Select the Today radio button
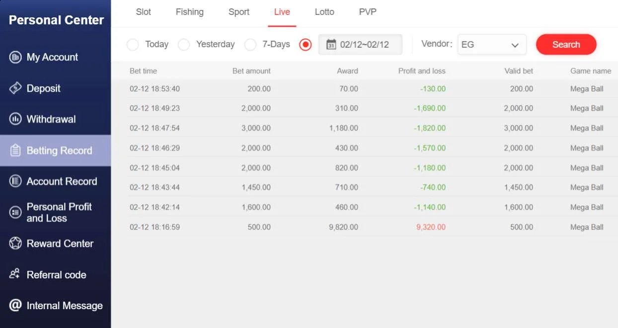618x328 pixels. coord(133,45)
